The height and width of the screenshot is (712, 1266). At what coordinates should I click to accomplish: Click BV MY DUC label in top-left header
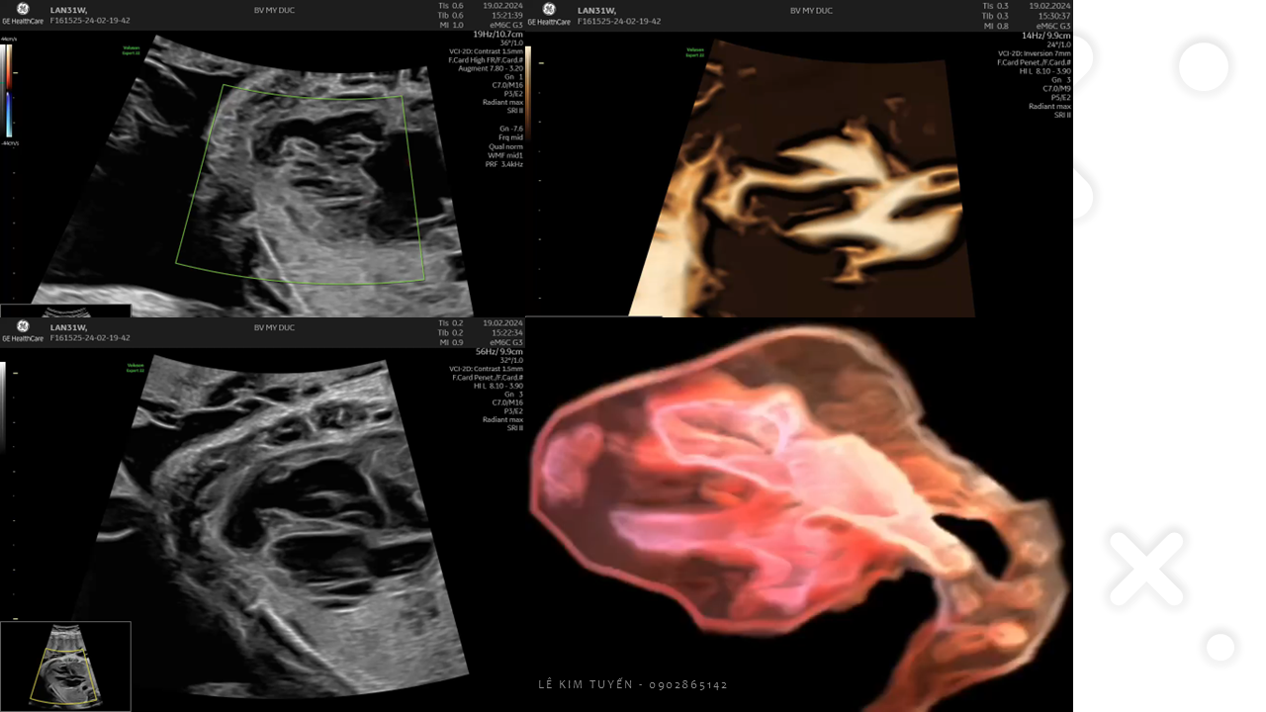tap(274, 10)
